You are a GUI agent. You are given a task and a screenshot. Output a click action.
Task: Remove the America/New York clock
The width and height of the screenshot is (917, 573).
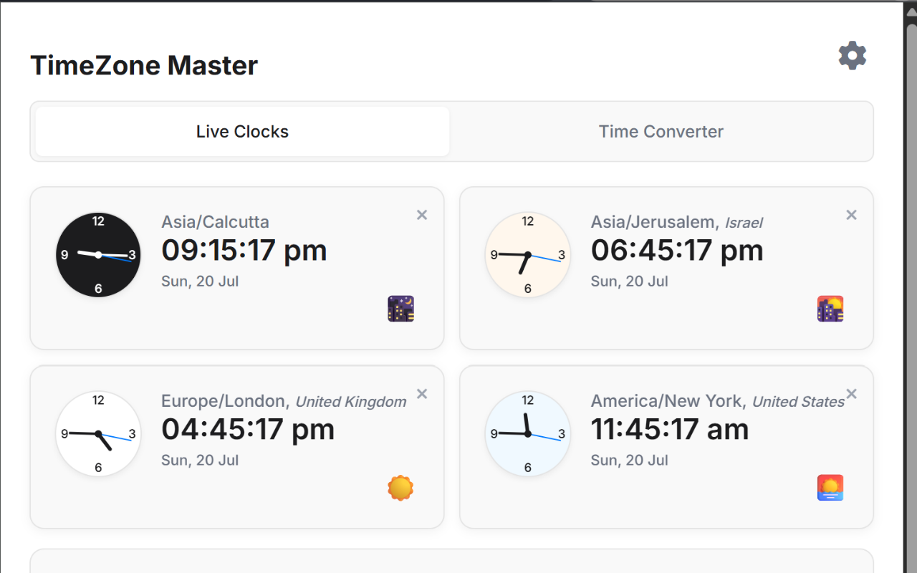pyautogui.click(x=851, y=393)
